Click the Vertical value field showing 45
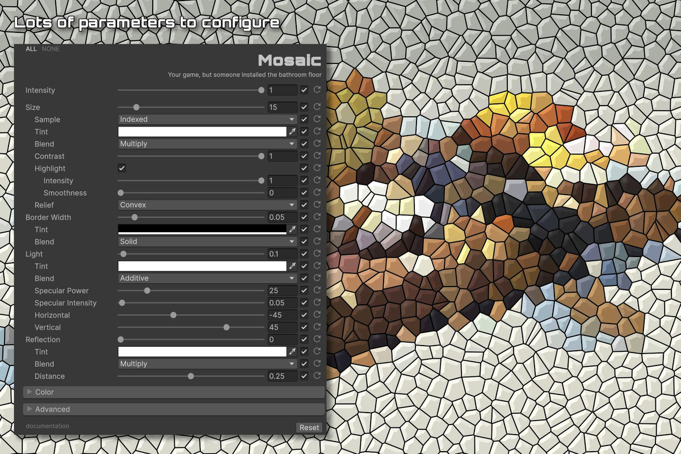 283,327
